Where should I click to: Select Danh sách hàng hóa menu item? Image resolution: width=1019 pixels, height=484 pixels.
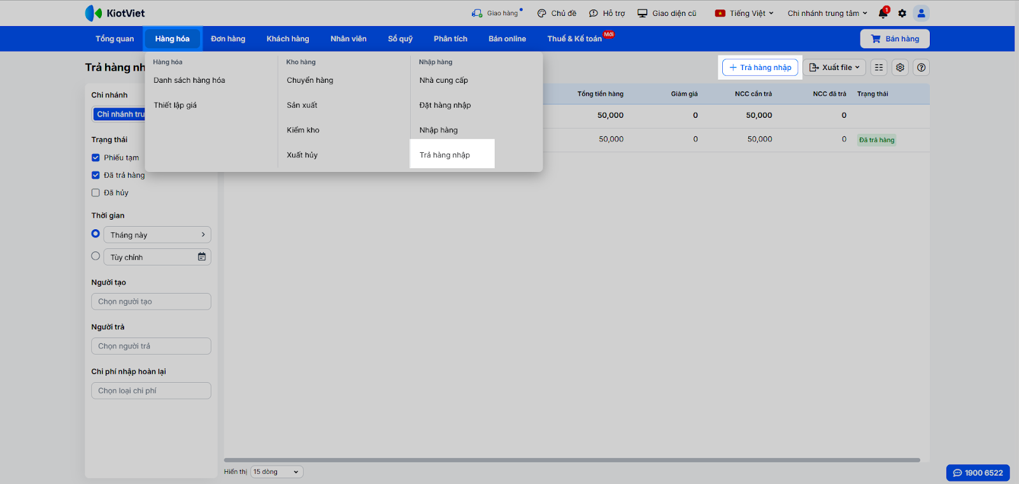coord(189,80)
